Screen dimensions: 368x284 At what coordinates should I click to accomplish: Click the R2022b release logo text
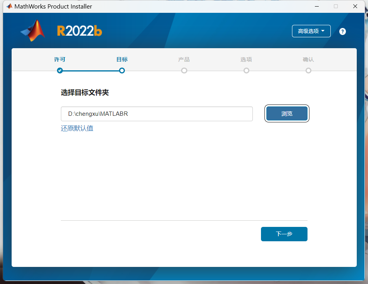(79, 31)
